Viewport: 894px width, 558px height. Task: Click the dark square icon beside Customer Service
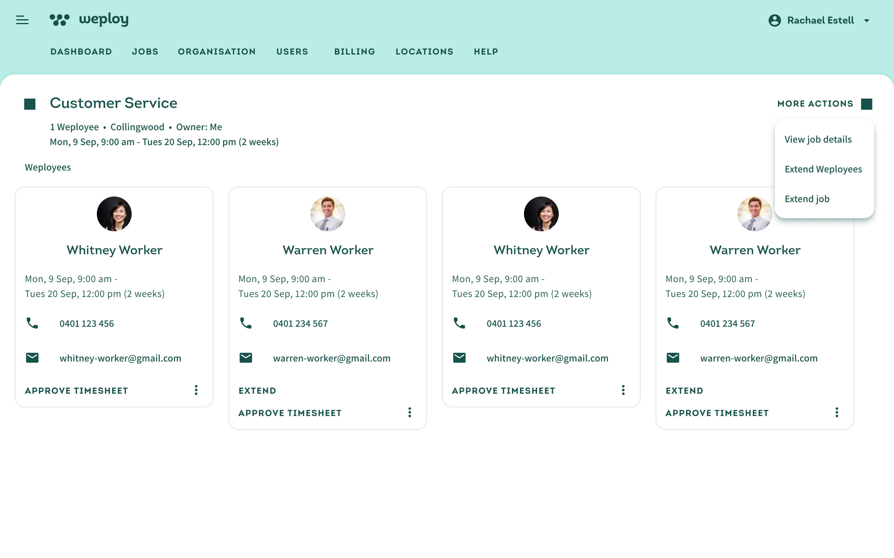pyautogui.click(x=30, y=104)
